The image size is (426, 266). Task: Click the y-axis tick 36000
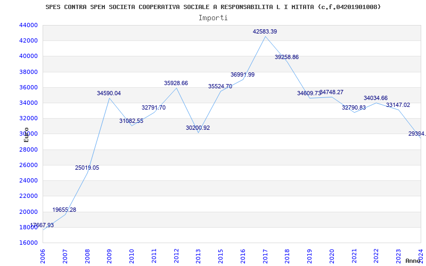(28, 87)
